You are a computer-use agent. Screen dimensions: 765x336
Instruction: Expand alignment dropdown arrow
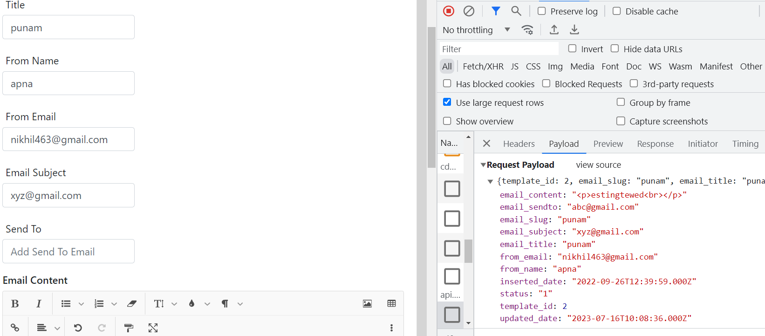(57, 329)
